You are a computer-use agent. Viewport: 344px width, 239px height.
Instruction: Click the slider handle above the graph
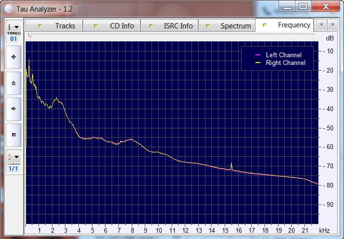point(30,35)
